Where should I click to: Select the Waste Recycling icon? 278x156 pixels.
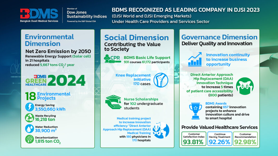coord(29,118)
